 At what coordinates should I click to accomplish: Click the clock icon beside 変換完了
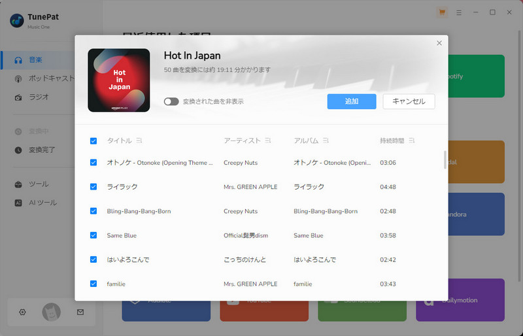point(18,150)
